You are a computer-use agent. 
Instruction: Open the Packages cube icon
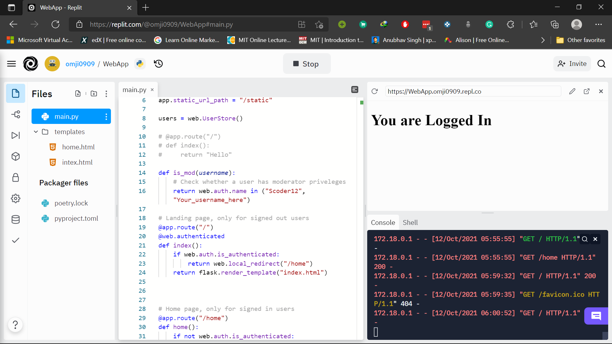pos(16,156)
